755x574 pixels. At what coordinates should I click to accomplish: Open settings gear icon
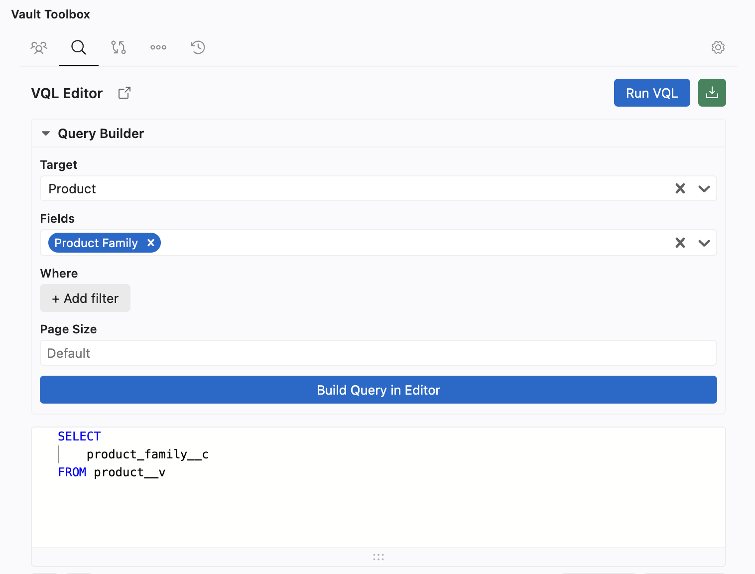[x=718, y=47]
